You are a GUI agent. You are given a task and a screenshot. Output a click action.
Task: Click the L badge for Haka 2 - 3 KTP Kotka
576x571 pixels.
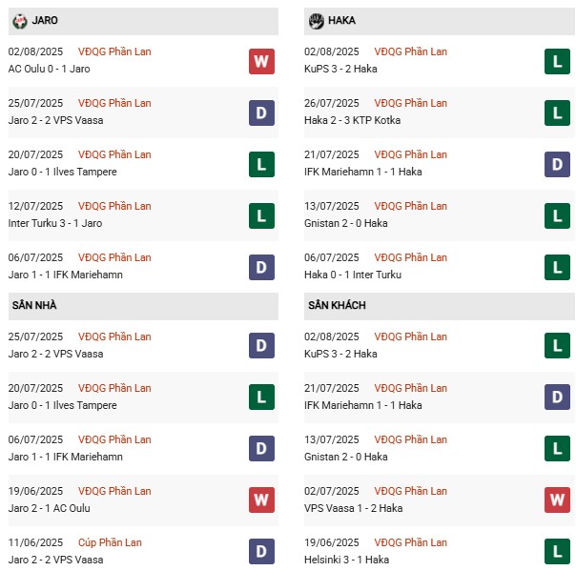[x=557, y=112]
